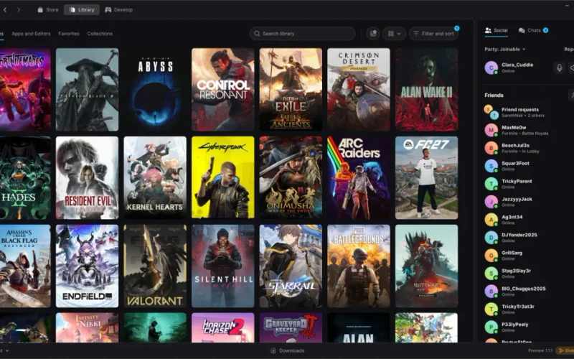Open the Valorant game tile
574x359 pixels.
click(155, 266)
